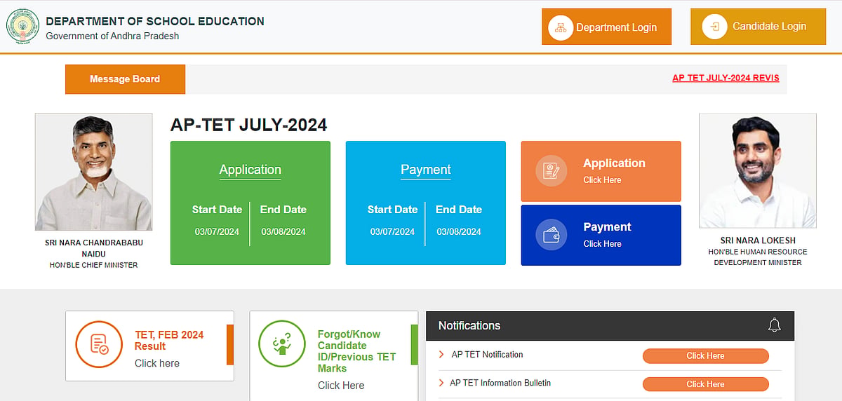Click Here button for AP TET Notification
The height and width of the screenshot is (401, 842).
[x=705, y=355]
